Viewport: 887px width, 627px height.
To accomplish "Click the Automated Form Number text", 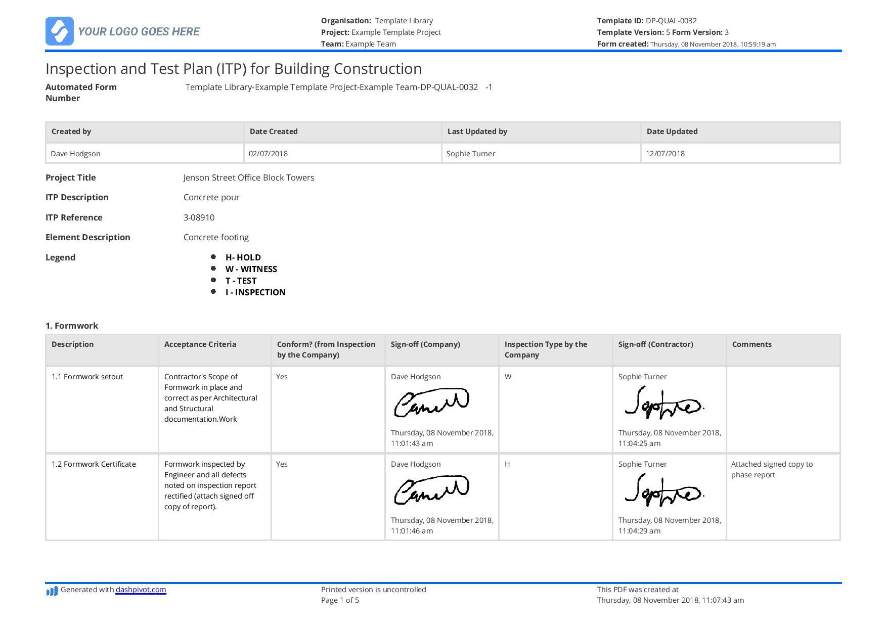I will pos(81,92).
